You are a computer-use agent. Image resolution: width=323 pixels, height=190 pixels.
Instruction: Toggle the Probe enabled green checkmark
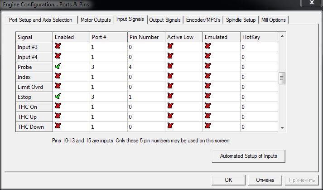(58, 66)
